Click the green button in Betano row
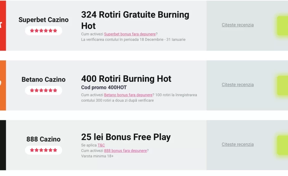288x176 pixels. tap(283, 85)
